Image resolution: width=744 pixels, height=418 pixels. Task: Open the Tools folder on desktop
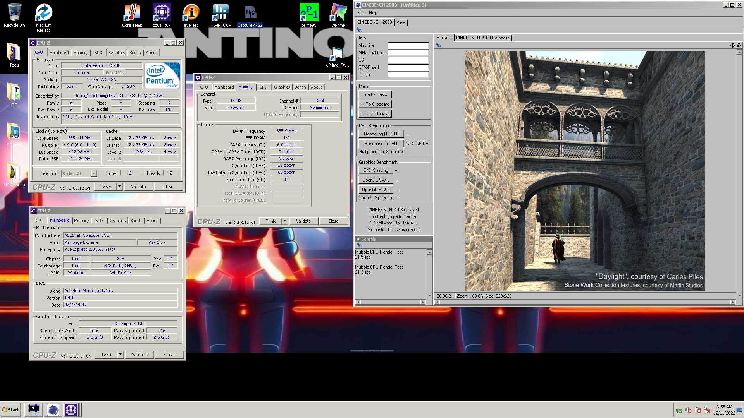(14, 55)
